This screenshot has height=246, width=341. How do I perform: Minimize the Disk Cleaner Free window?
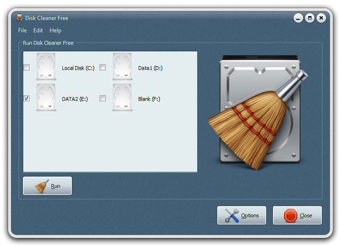[x=299, y=18]
